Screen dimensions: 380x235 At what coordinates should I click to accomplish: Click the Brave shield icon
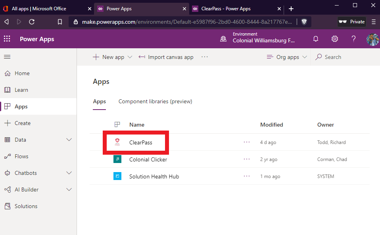coord(304,22)
